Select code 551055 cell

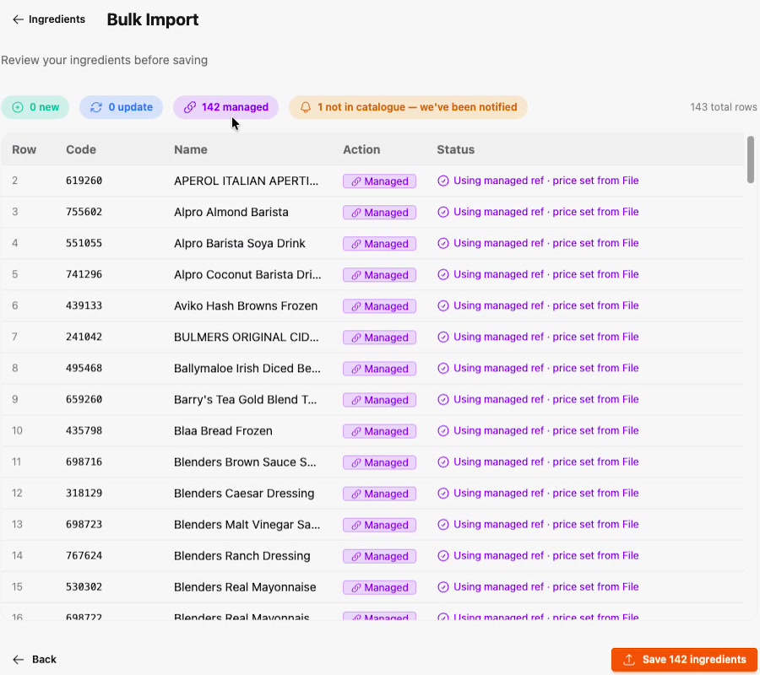tap(84, 243)
